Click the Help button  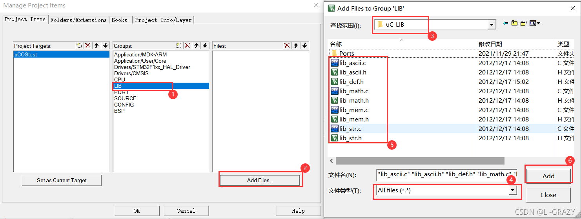click(x=298, y=211)
